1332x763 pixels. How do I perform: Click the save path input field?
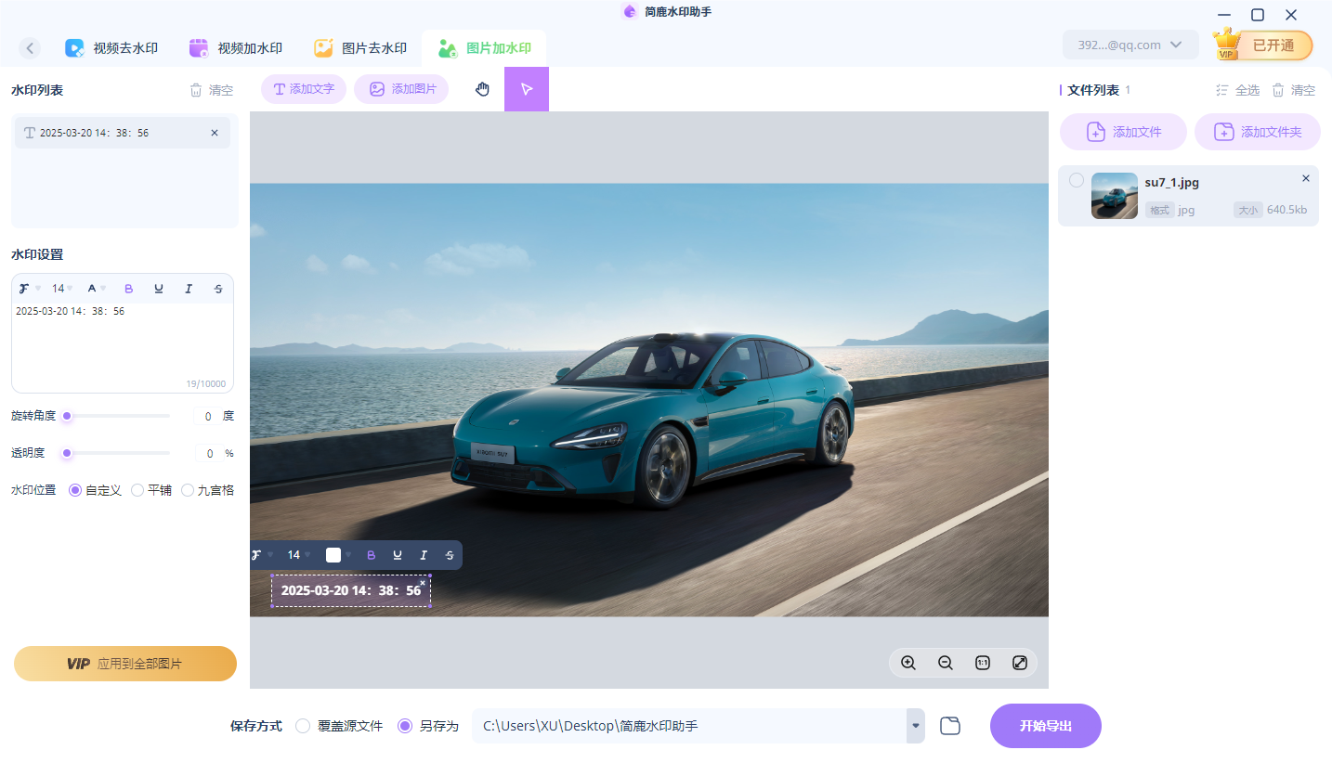point(689,726)
